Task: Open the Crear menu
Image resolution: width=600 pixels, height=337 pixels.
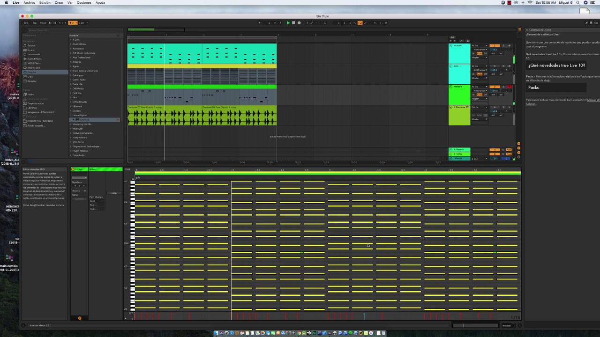Action: pyautogui.click(x=59, y=2)
